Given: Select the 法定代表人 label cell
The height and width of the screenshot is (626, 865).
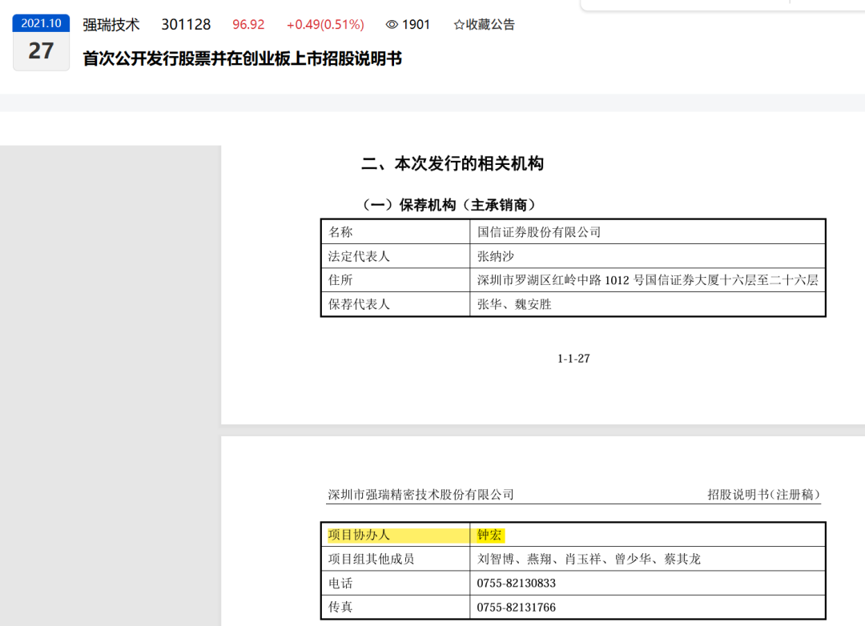Looking at the screenshot, I should coord(396,256).
